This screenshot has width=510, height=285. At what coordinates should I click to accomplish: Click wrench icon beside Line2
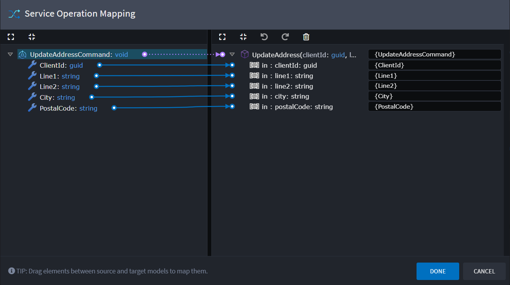(x=32, y=86)
